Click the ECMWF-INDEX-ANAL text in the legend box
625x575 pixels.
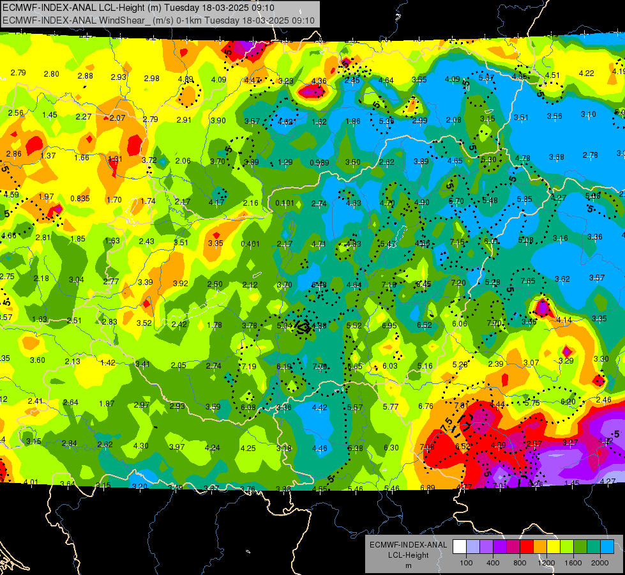(408, 545)
